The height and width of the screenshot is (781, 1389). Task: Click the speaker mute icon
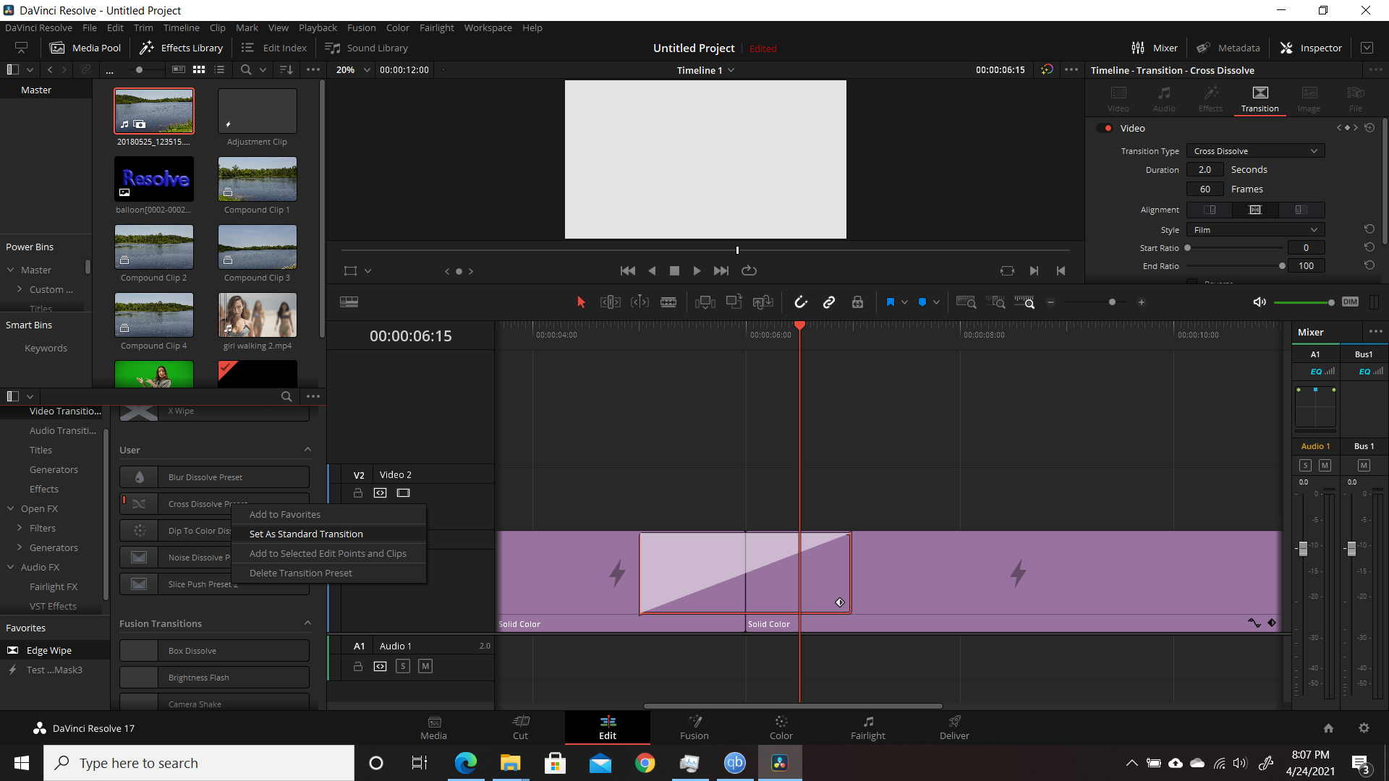pos(1260,302)
